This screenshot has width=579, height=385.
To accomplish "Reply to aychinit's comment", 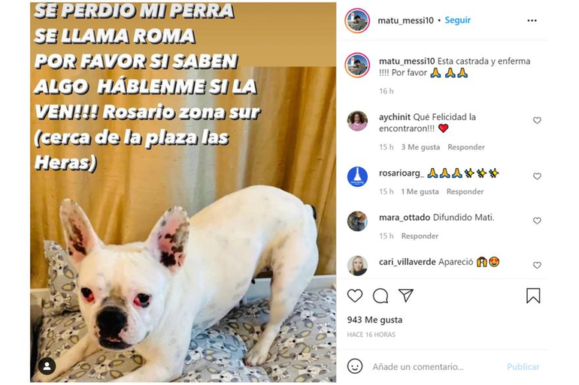I will tap(466, 147).
